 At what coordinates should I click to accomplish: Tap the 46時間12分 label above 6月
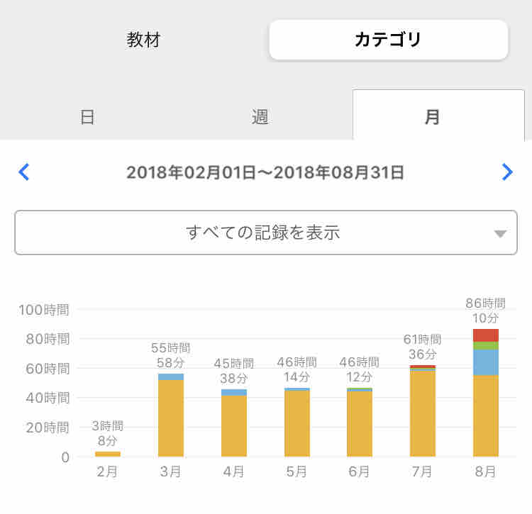tap(360, 369)
